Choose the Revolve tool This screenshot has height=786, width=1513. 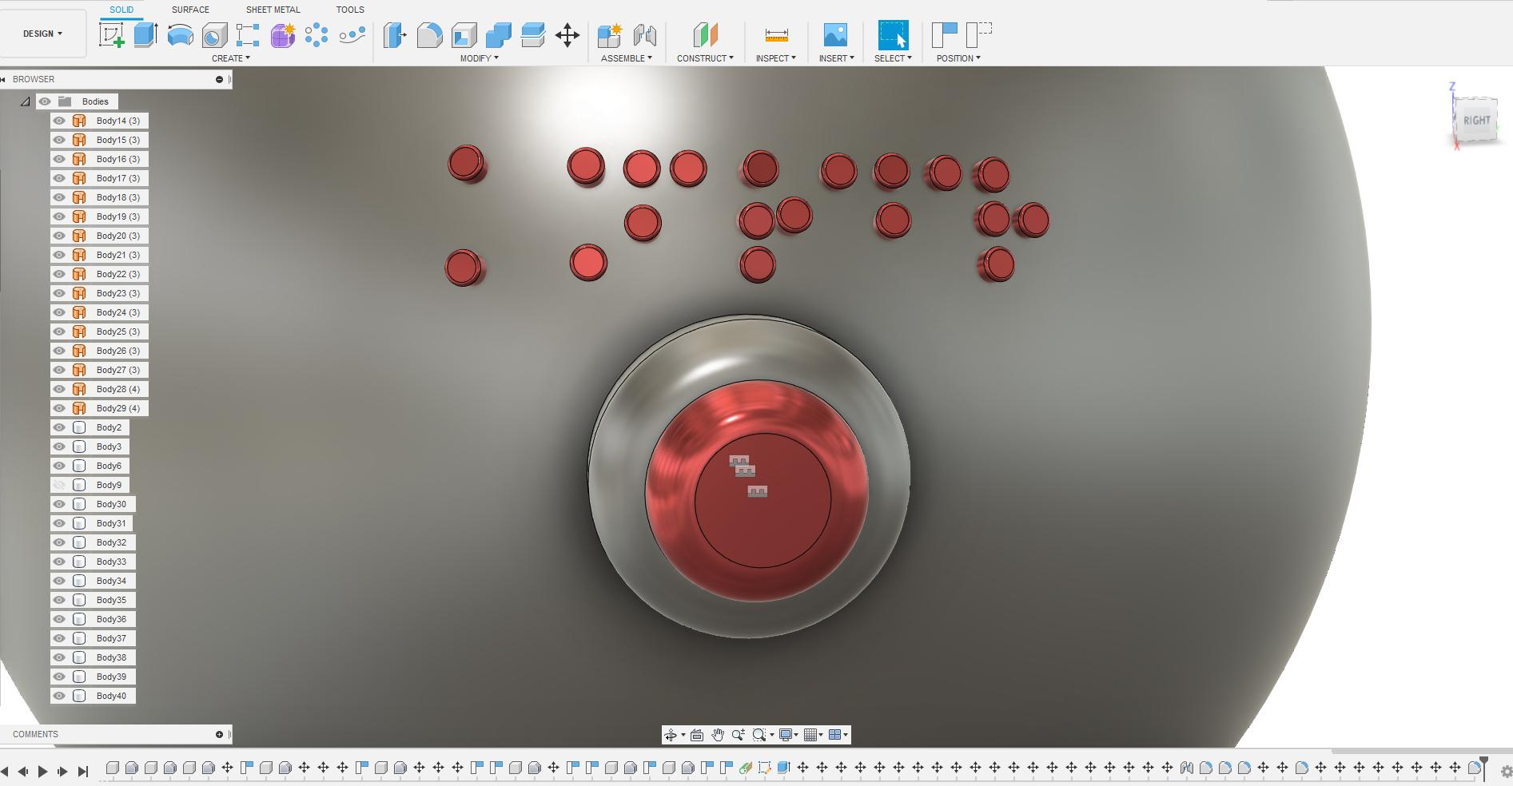(x=180, y=35)
